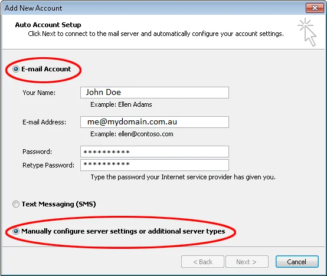Focus the E-mail Address input box
The height and width of the screenshot is (276, 327).
[x=155, y=122]
